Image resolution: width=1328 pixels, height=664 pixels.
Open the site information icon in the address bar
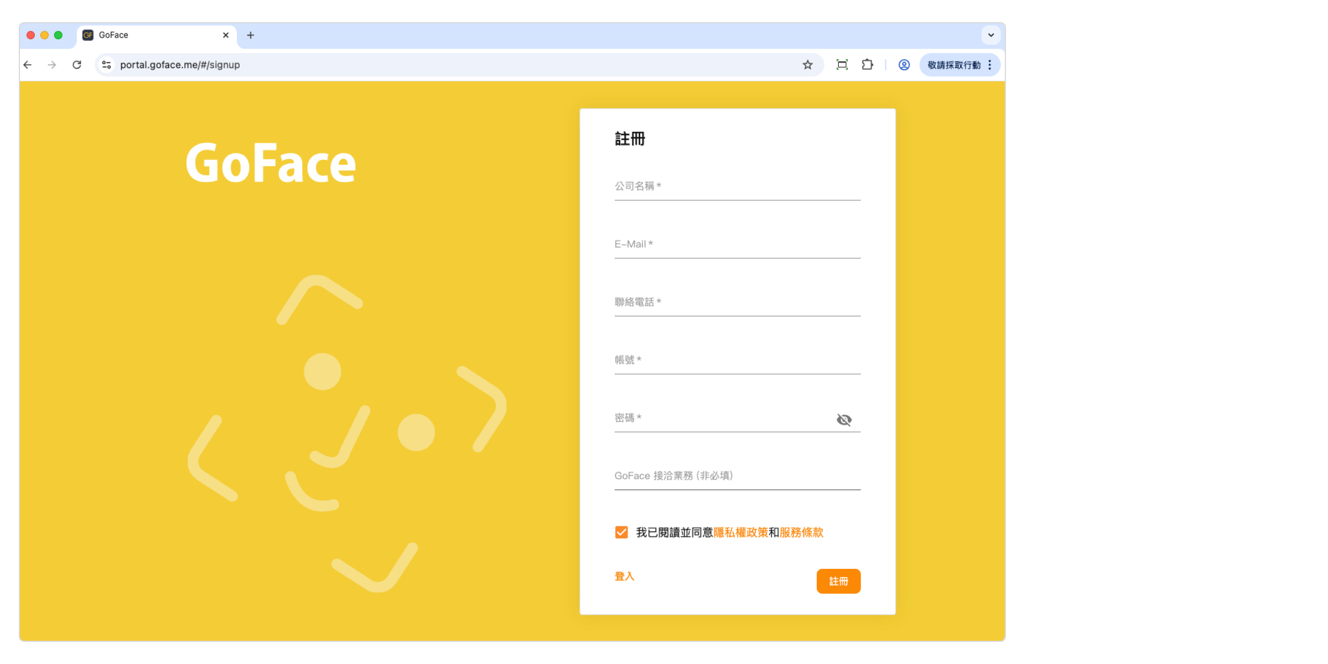click(x=107, y=65)
